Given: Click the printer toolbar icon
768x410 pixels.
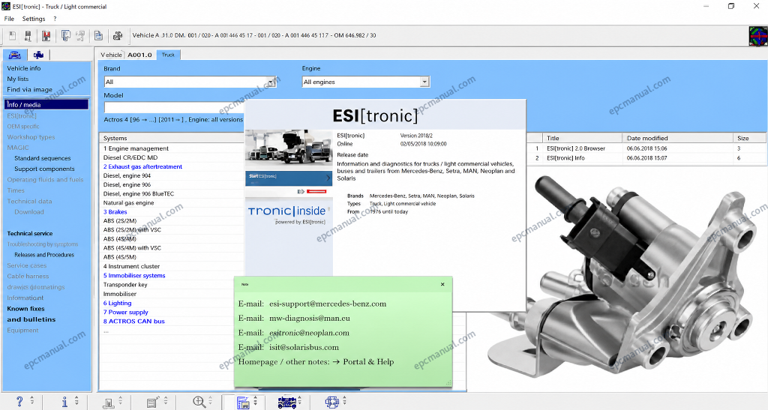Looking at the screenshot, I should click(x=118, y=36).
